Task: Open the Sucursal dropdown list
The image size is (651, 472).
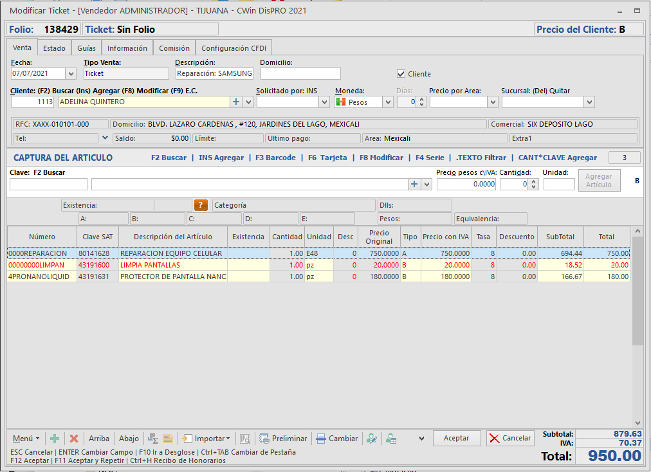Action: pos(589,102)
